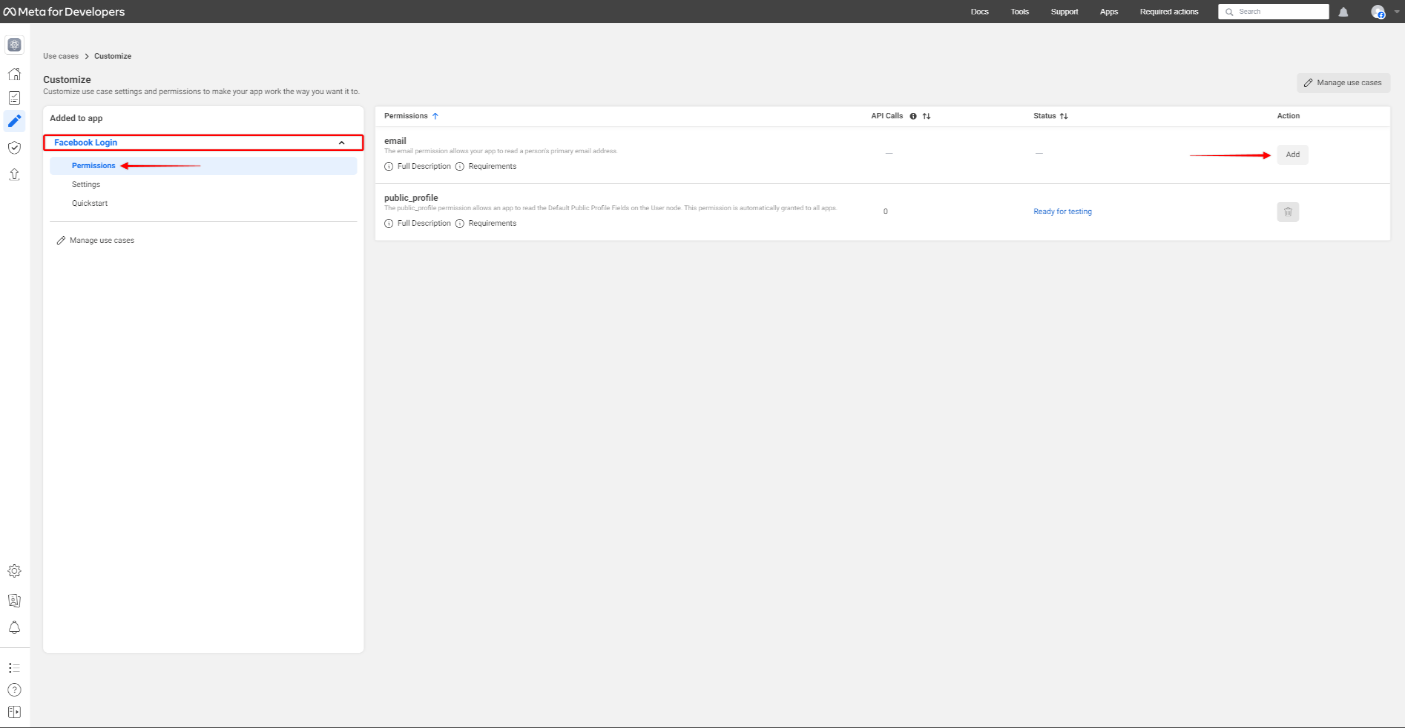Click Manage use cases link in the left panel

(x=95, y=241)
